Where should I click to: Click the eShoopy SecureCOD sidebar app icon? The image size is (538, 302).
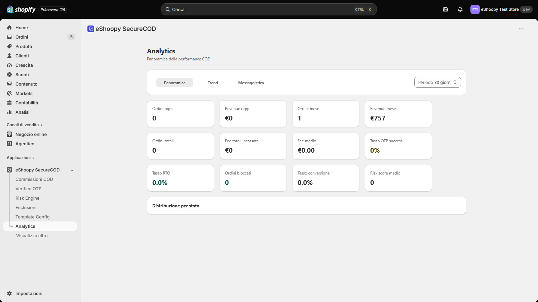9,170
